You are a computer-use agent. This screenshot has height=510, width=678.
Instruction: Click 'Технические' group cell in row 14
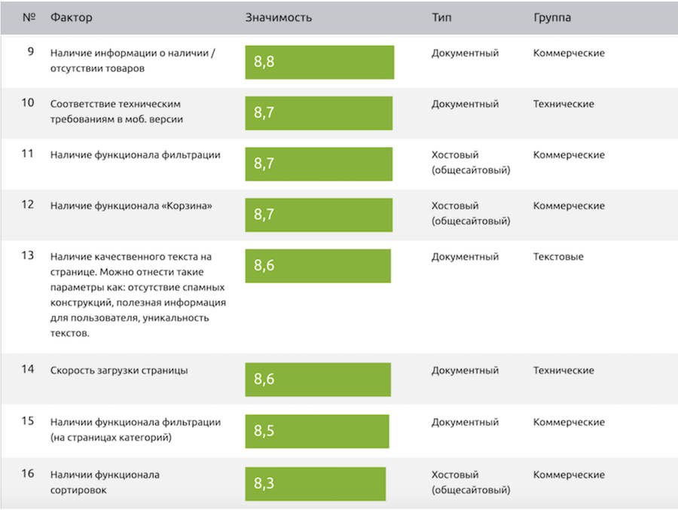pos(563,371)
